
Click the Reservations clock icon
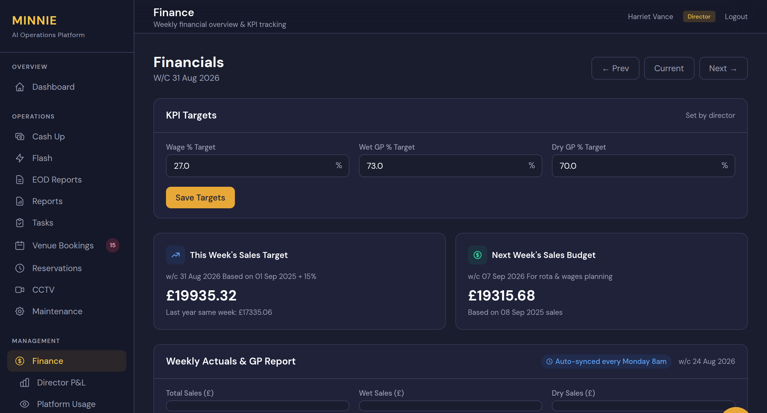coord(20,268)
